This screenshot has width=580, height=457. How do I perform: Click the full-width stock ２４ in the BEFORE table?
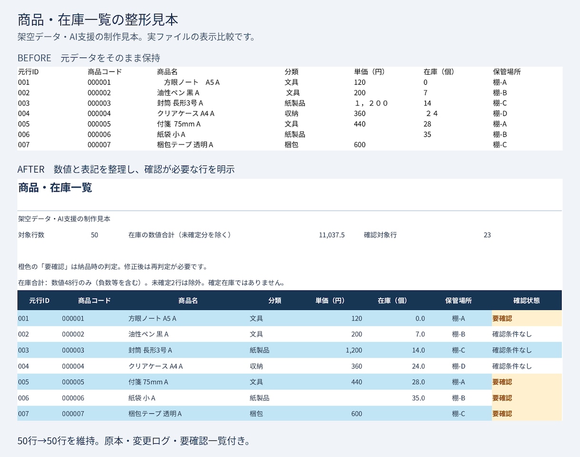point(432,113)
